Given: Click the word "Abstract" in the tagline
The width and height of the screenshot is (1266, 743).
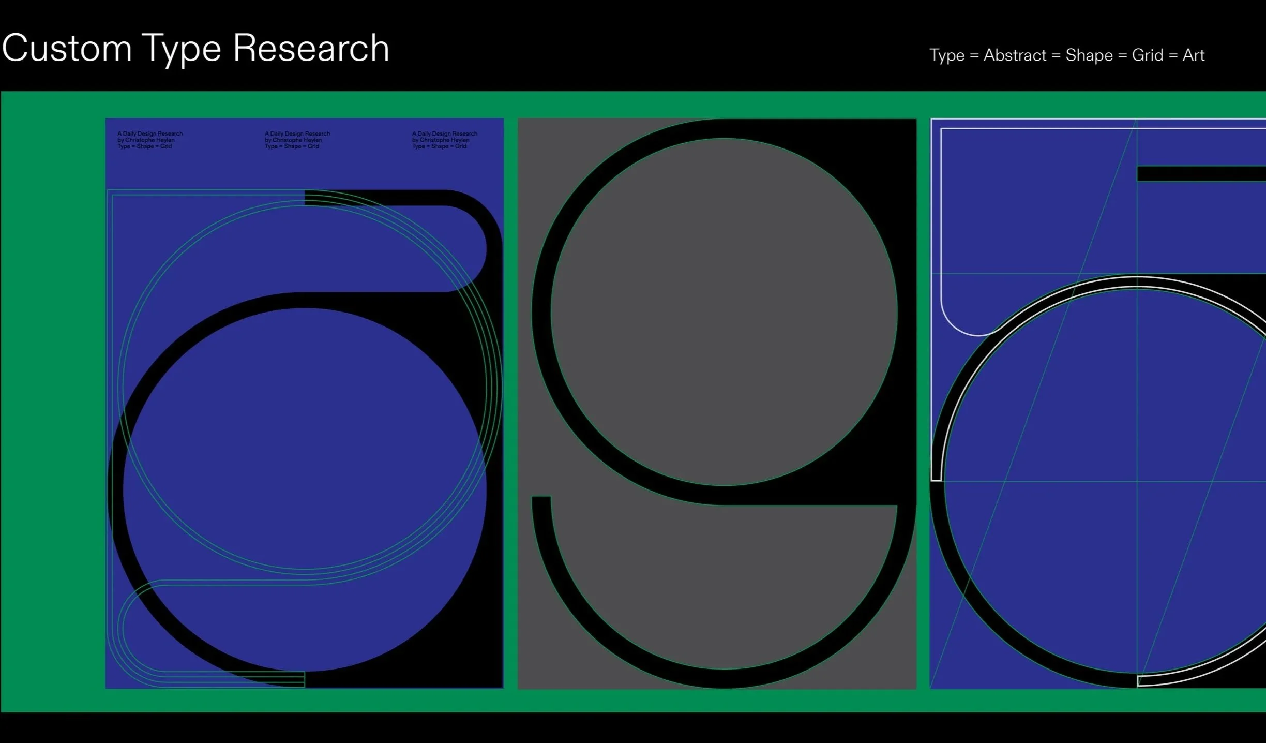Looking at the screenshot, I should point(1014,55).
